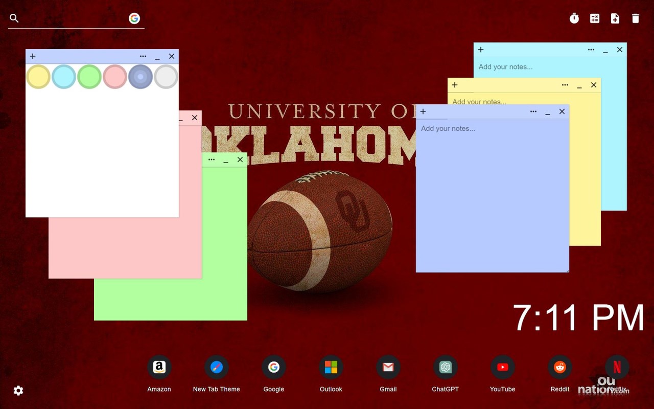Select the pink note color swatch

tap(115, 77)
